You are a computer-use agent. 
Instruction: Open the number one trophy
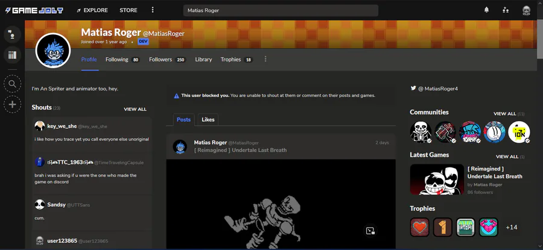(443, 227)
